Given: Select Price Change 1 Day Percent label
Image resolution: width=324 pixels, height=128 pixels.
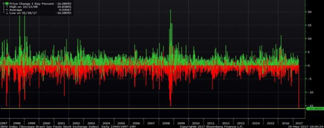Looking at the screenshot, I should coord(31,4).
